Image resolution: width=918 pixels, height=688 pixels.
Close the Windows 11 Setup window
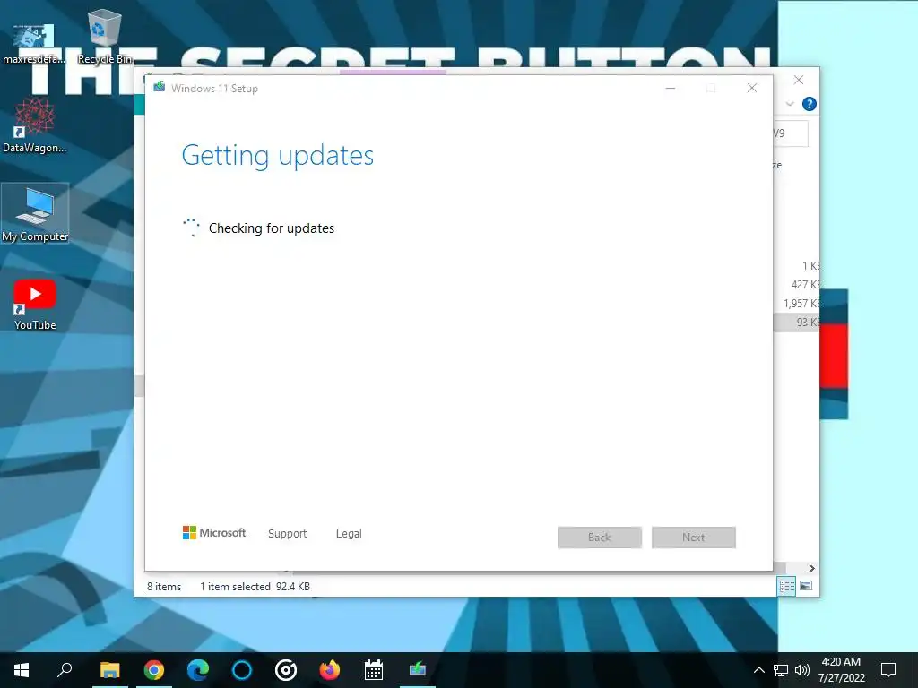pyautogui.click(x=752, y=89)
